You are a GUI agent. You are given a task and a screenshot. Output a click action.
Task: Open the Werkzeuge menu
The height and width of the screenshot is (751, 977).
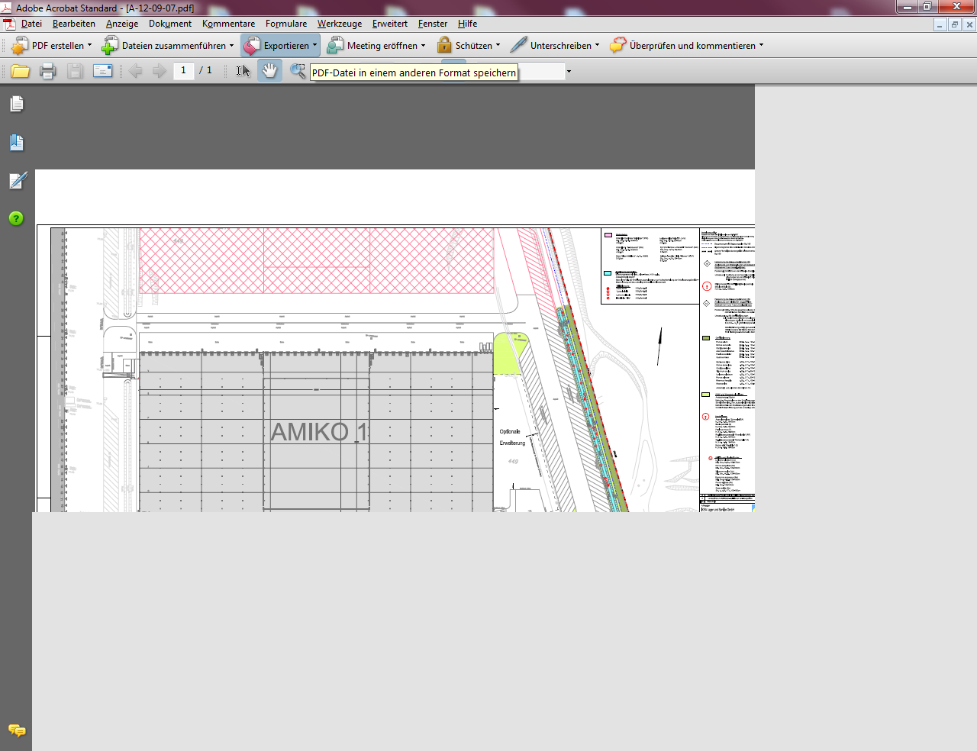(x=340, y=24)
